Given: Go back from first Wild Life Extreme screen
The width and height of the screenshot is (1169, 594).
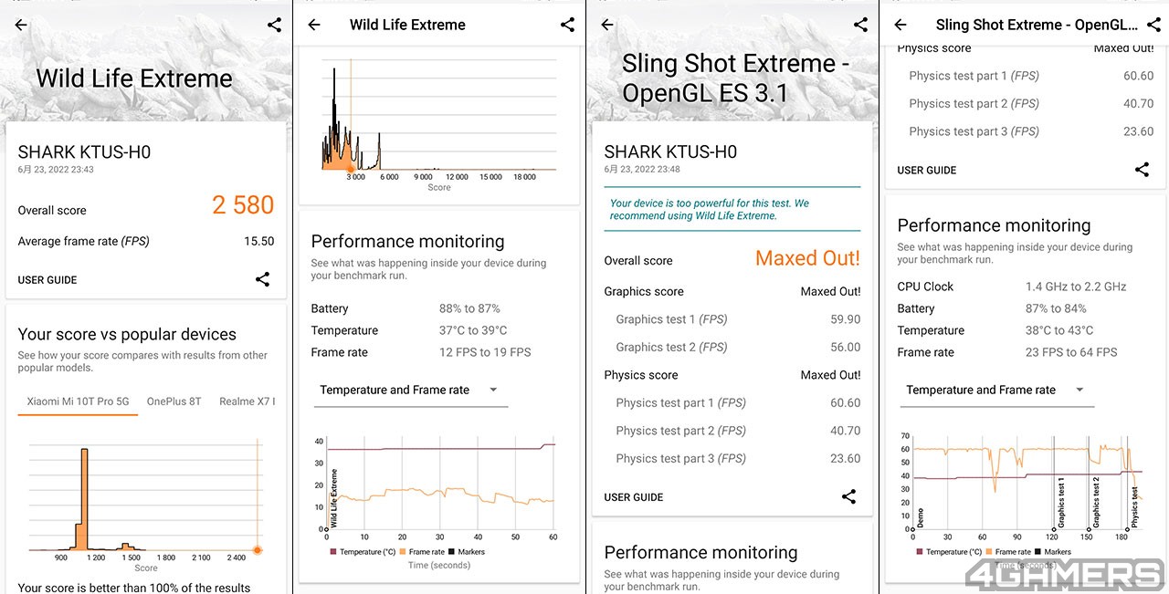Looking at the screenshot, I should coord(21,26).
